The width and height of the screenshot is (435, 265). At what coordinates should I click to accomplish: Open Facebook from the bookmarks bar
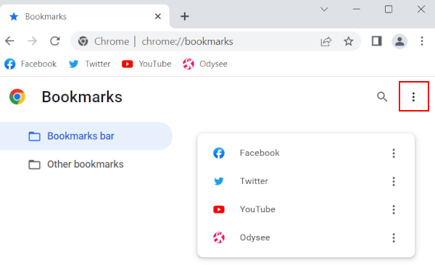pos(30,64)
